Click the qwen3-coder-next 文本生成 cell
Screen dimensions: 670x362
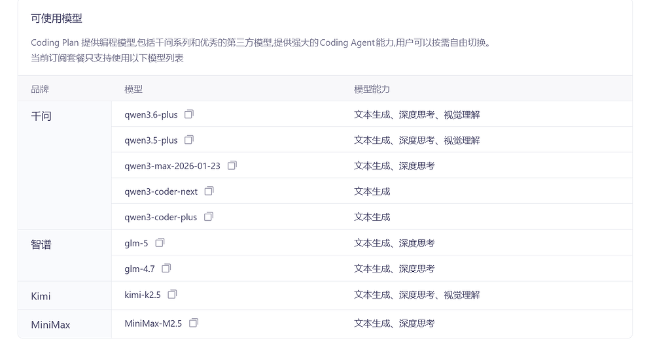pos(372,191)
